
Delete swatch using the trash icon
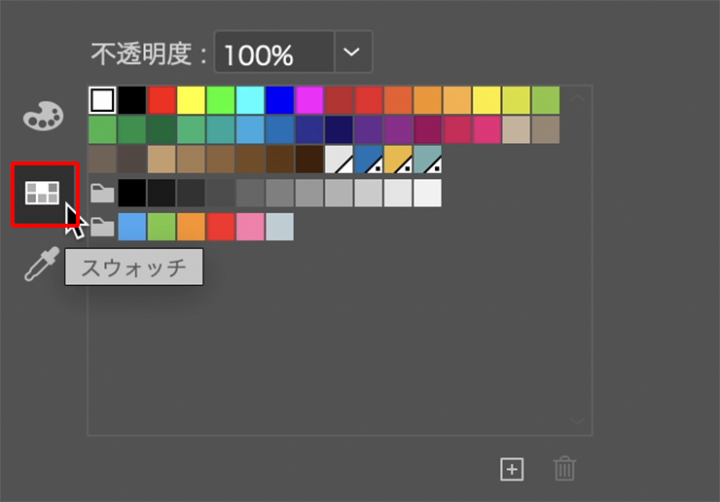tap(564, 469)
